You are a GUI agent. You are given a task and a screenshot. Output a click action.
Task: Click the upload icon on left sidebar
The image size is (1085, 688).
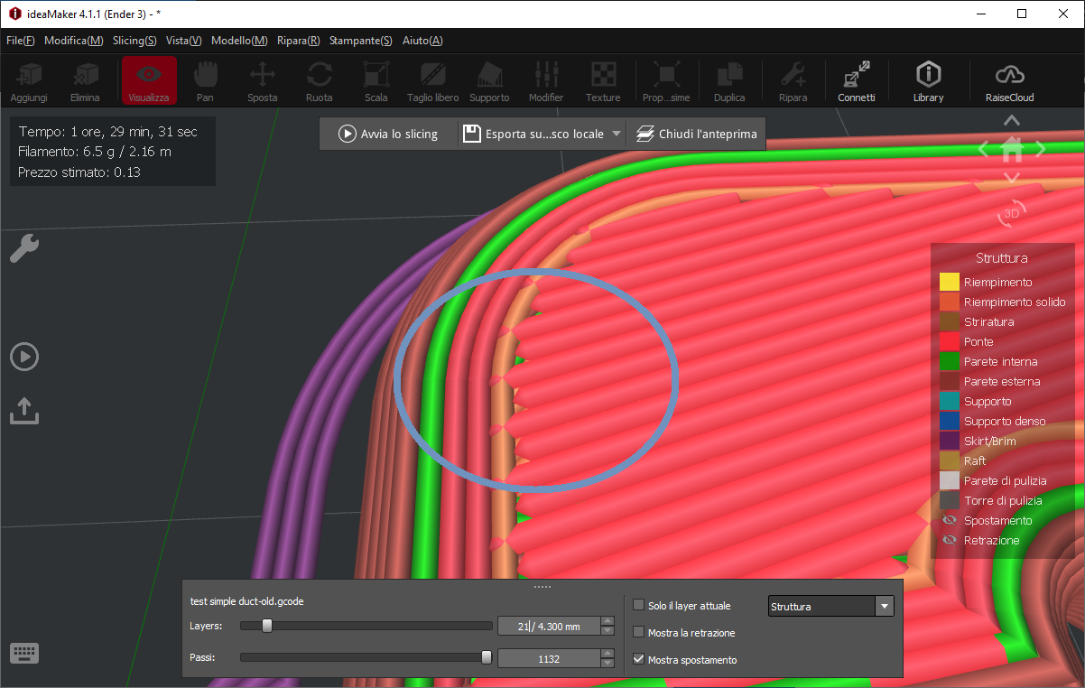point(23,409)
